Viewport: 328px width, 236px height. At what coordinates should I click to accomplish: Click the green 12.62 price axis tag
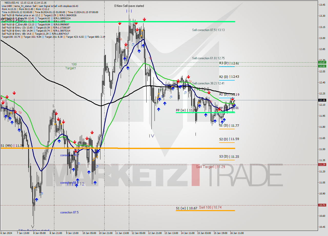click(322, 66)
